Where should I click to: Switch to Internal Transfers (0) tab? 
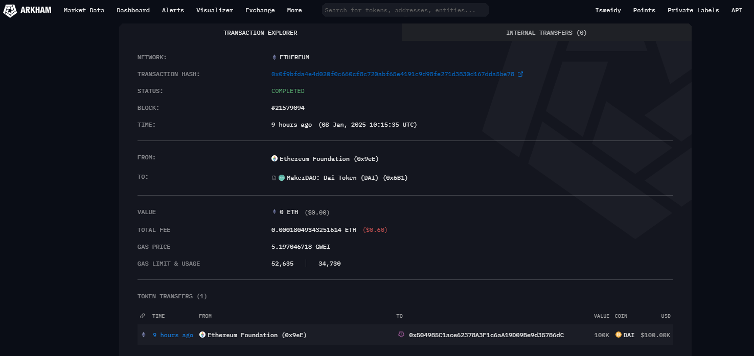tap(546, 33)
